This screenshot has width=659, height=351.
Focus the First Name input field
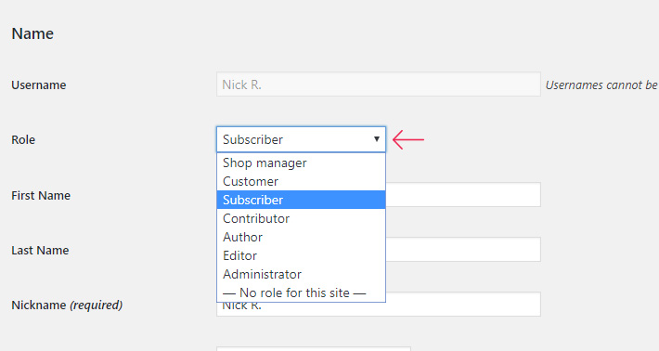(463, 195)
